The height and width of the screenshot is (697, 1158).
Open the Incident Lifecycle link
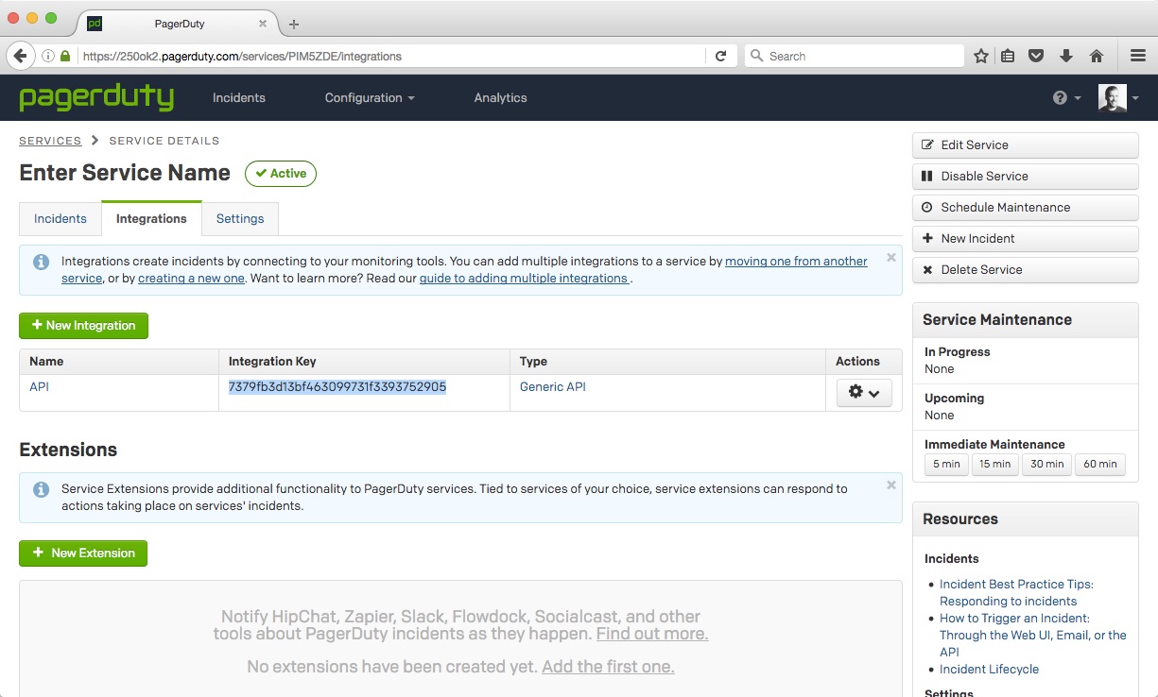coord(989,669)
